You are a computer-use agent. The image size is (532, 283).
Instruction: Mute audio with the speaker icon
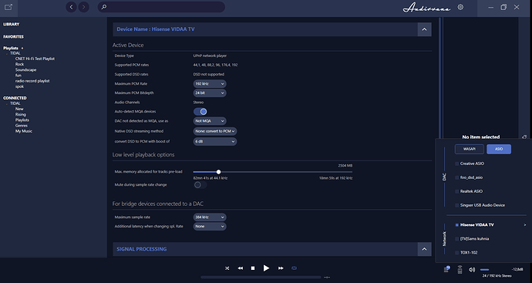click(x=472, y=269)
